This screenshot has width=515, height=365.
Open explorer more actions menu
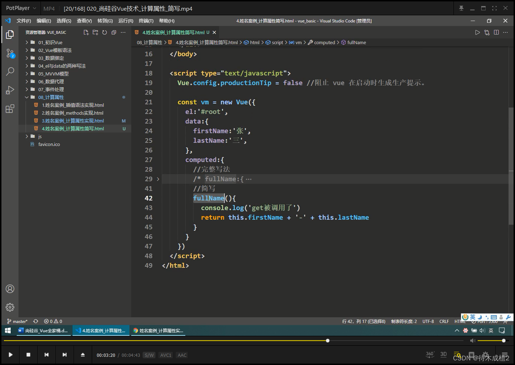[x=123, y=32]
